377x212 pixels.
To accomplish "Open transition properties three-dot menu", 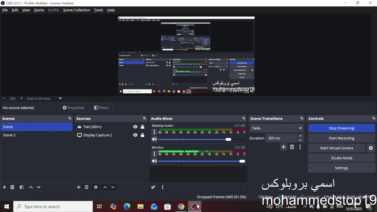I will coord(300,147).
